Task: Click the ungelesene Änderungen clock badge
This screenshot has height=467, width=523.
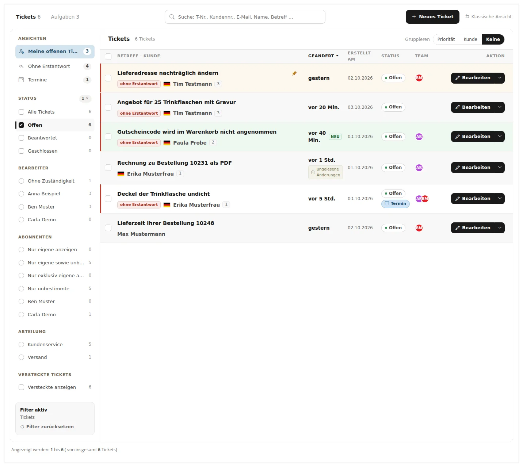Action: [x=325, y=172]
